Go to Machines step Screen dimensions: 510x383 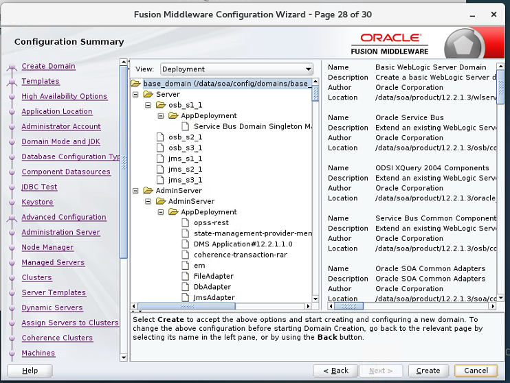pyautogui.click(x=38, y=353)
